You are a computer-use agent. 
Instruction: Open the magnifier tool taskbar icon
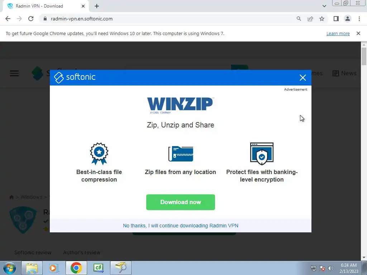pyautogui.click(x=121, y=268)
